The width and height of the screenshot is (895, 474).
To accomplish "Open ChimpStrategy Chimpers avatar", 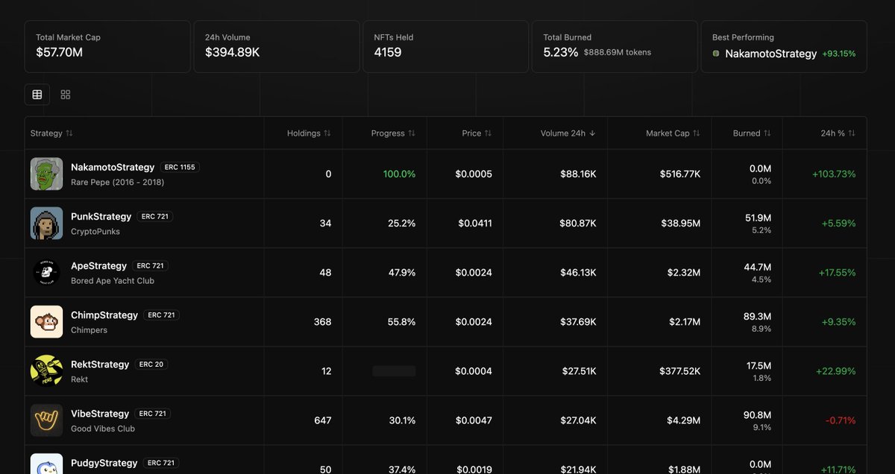I will point(46,321).
